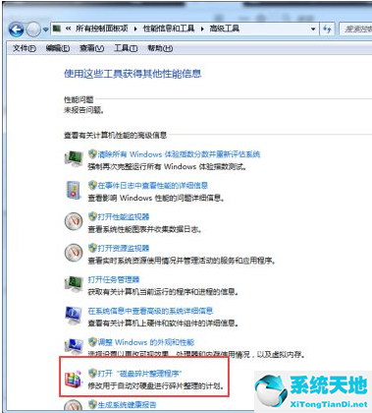Open the 工具(T) menu
Image resolution: width=372 pixels, height=413 pixels.
point(126,48)
